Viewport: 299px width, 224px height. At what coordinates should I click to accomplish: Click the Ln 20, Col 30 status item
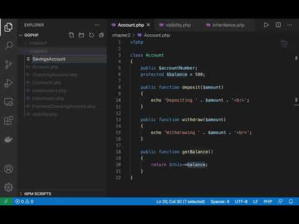(x=181, y=202)
